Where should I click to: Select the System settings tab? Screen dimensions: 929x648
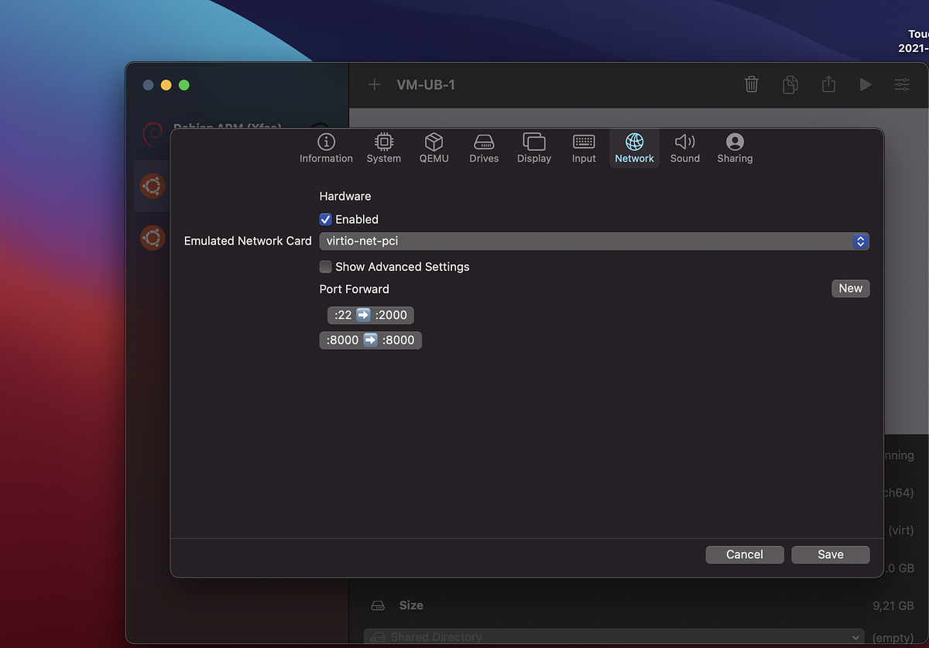[x=383, y=147]
